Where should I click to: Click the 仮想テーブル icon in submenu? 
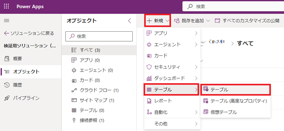point(206,112)
